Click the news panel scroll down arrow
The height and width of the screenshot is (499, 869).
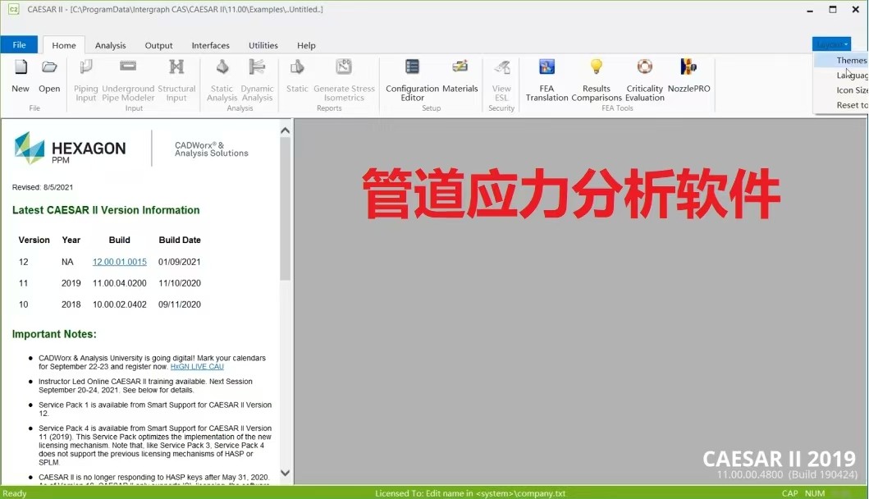285,473
